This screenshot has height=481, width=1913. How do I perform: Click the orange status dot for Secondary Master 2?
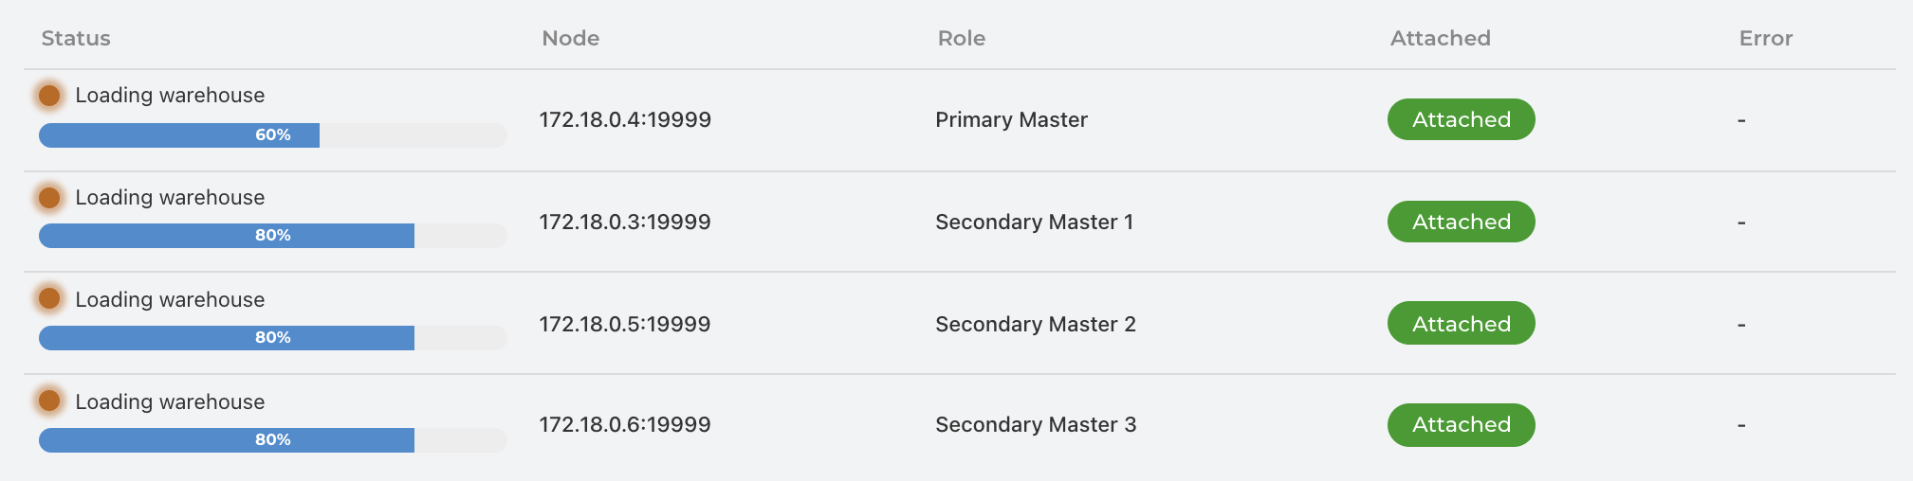[49, 299]
